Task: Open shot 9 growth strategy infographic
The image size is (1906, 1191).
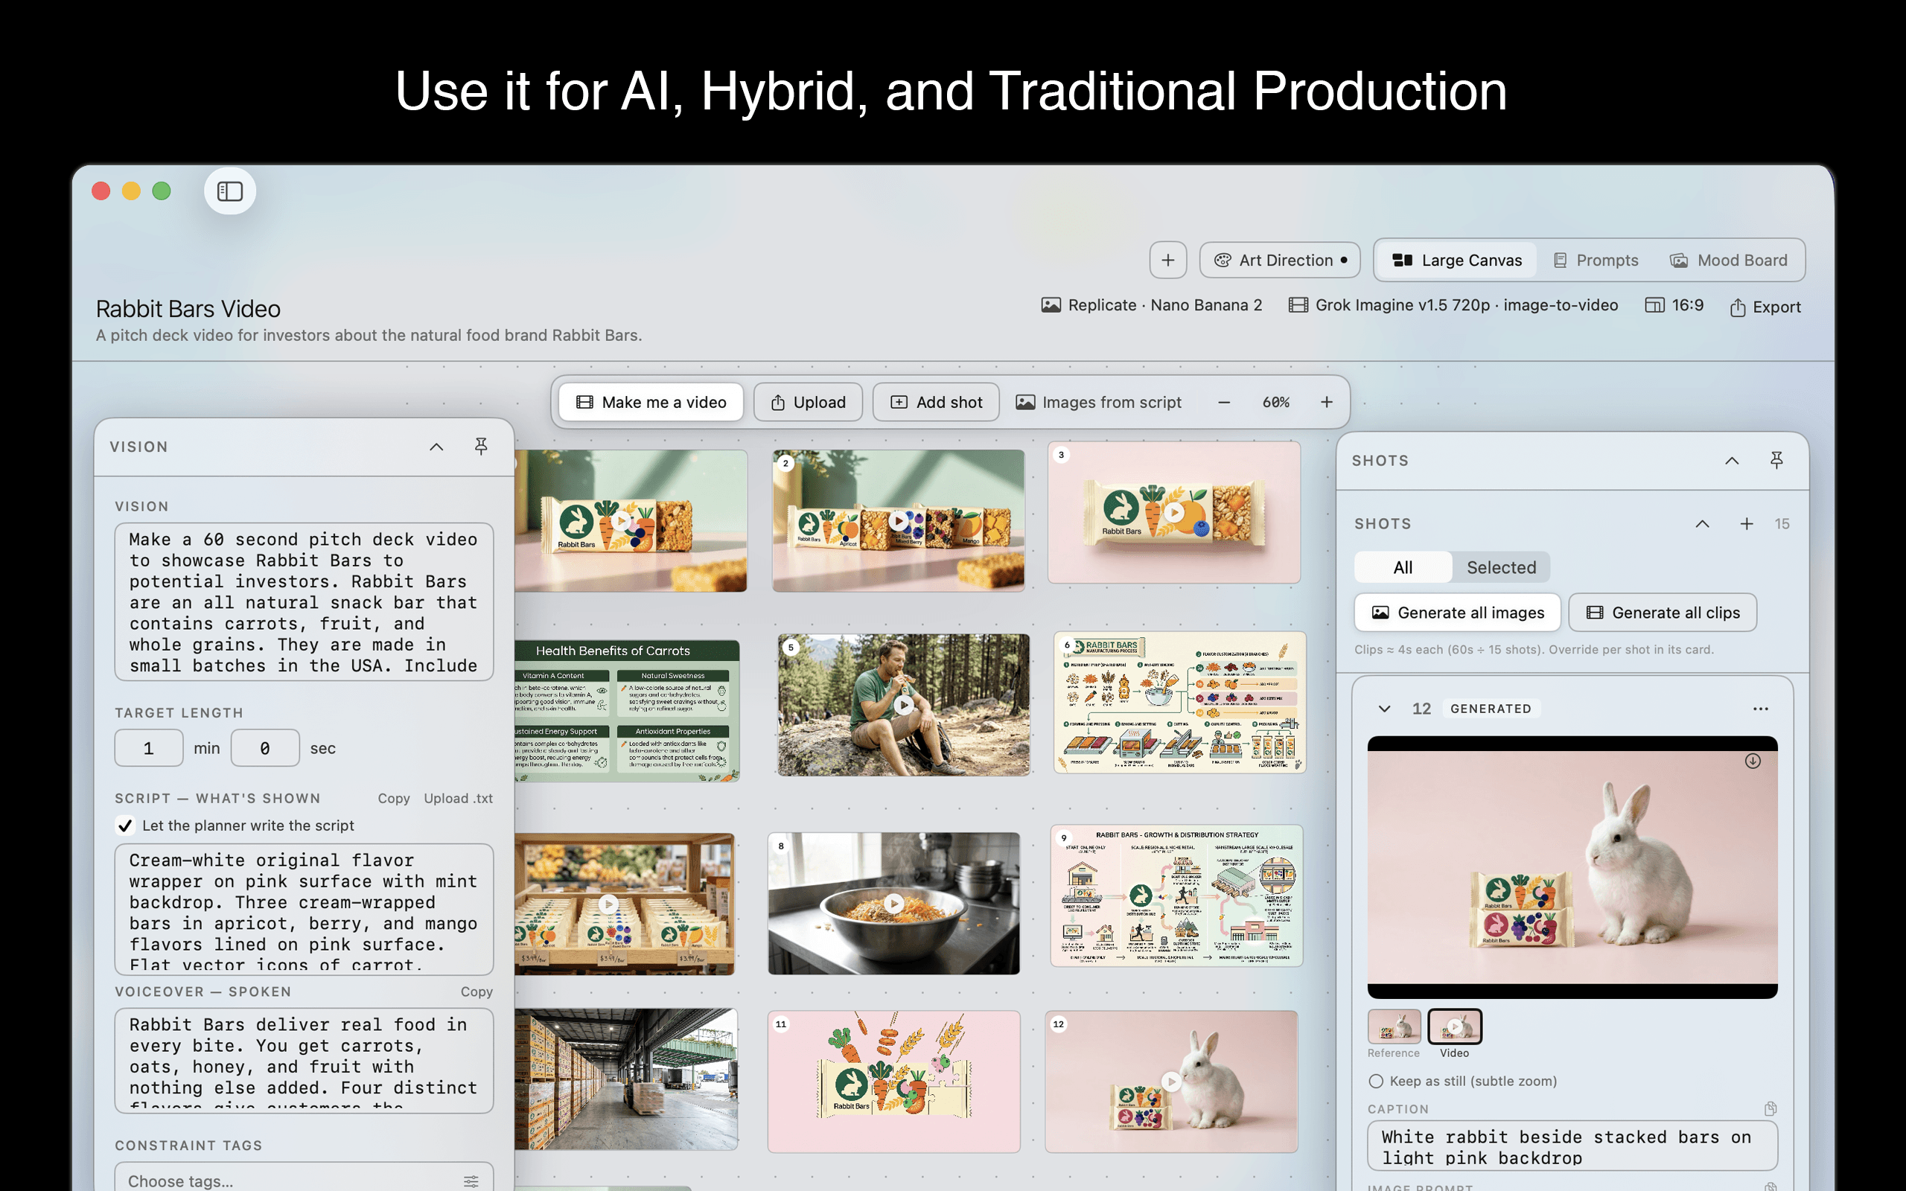Action: pos(1176,895)
